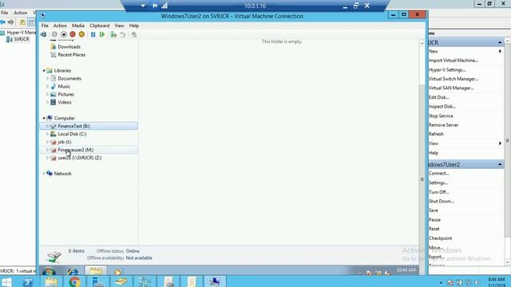
Task: Expand the Documents library node
Action: pyautogui.click(x=47, y=78)
